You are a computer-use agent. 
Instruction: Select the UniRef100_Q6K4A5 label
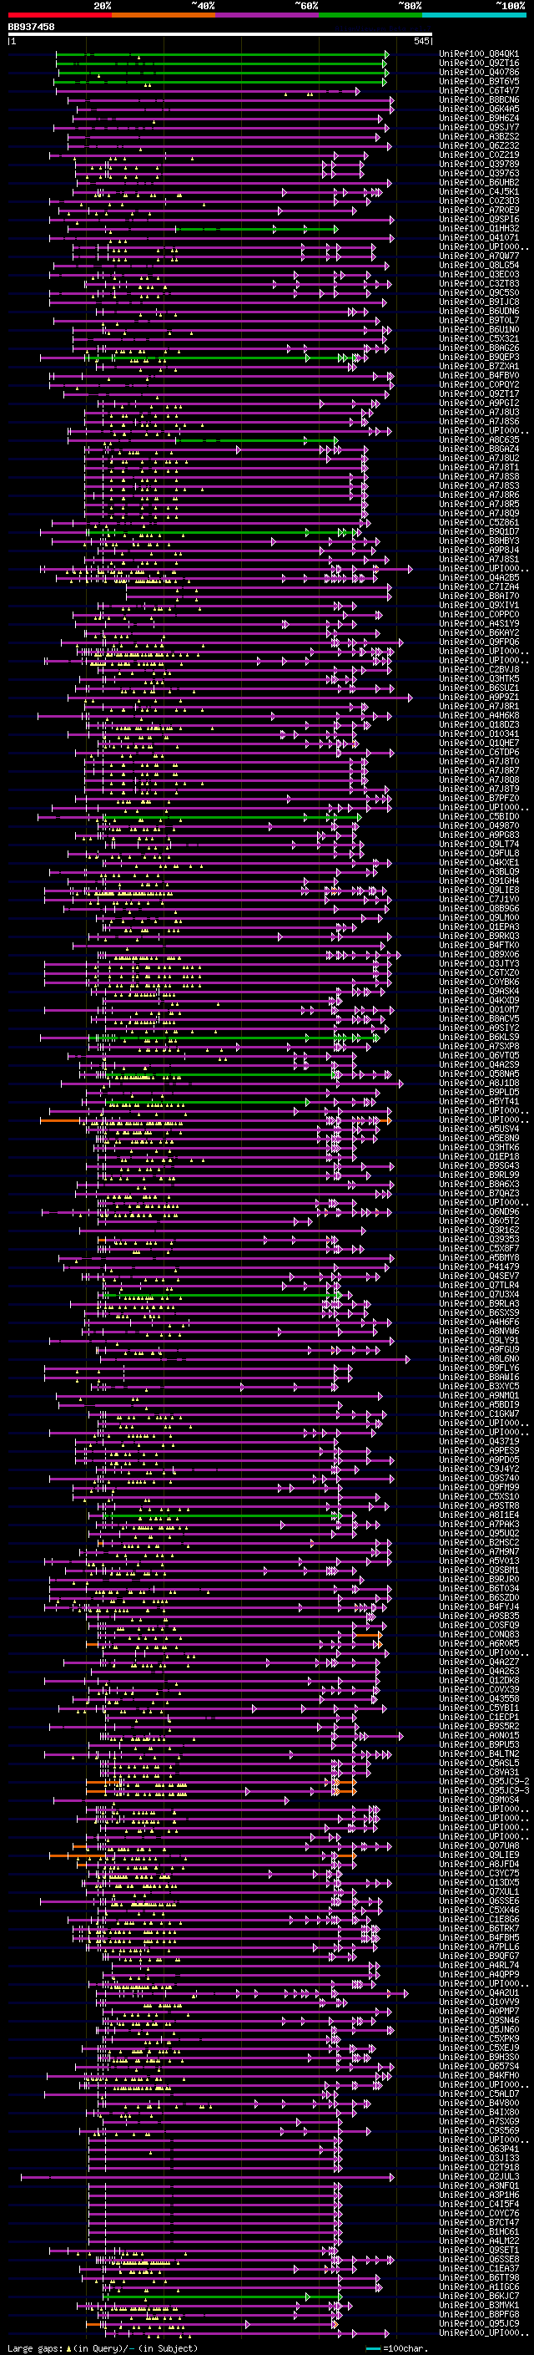(479, 109)
